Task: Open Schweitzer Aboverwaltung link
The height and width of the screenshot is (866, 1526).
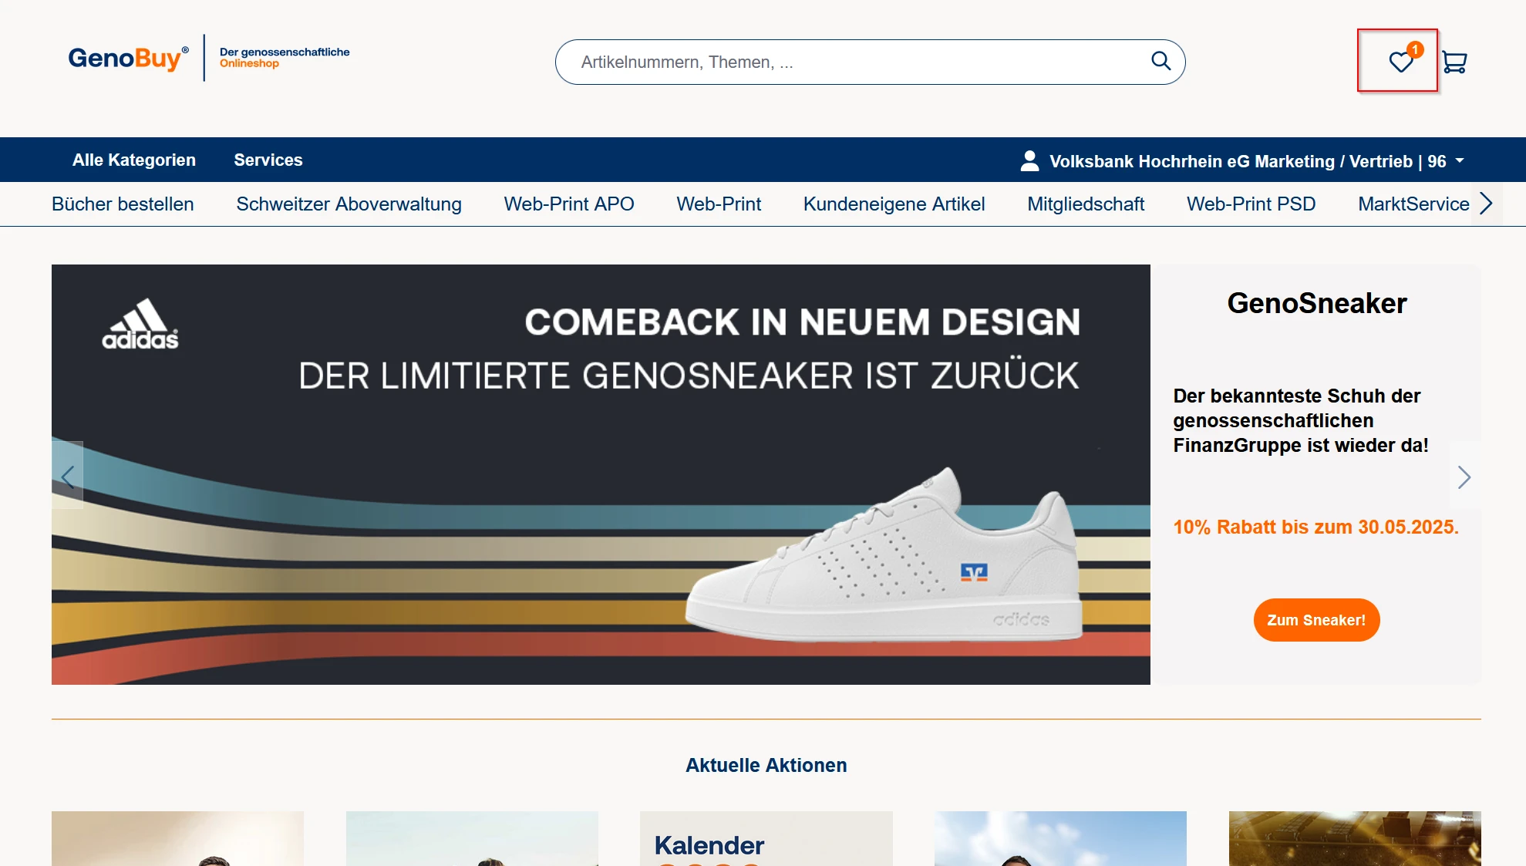Action: [349, 204]
